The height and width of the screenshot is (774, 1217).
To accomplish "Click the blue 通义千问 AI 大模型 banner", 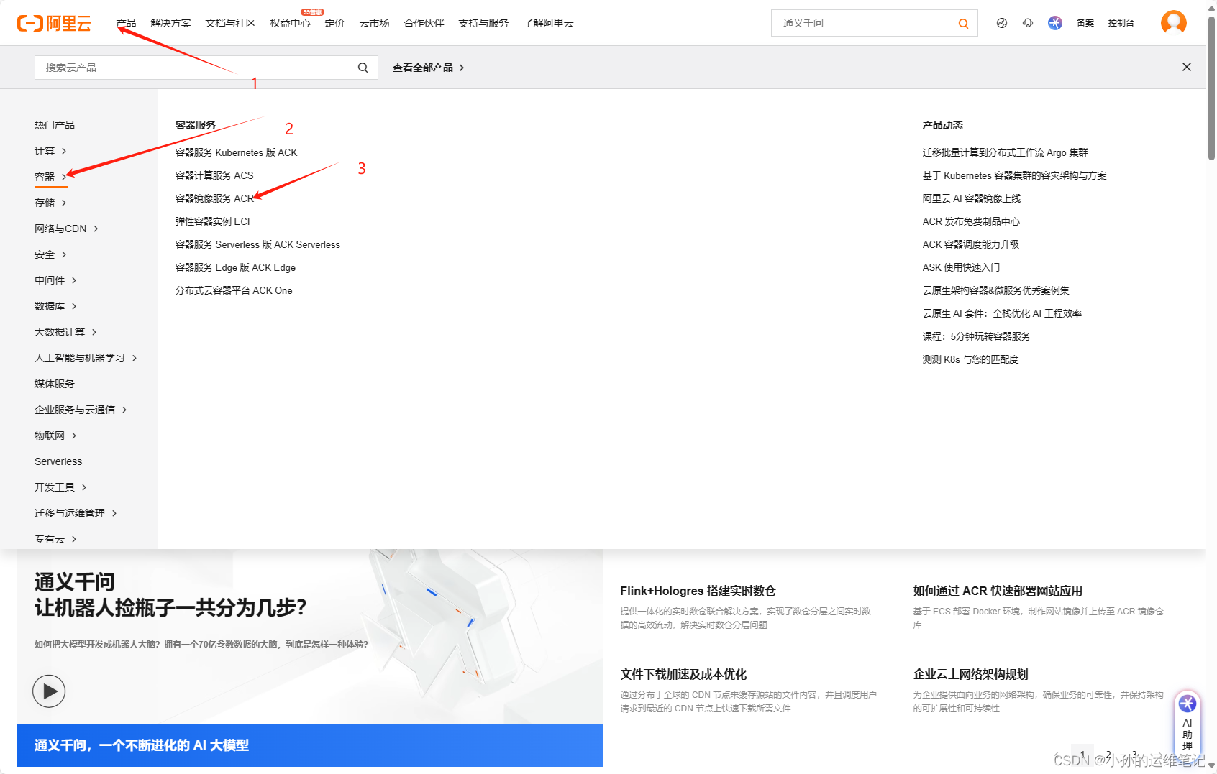I will 310,745.
